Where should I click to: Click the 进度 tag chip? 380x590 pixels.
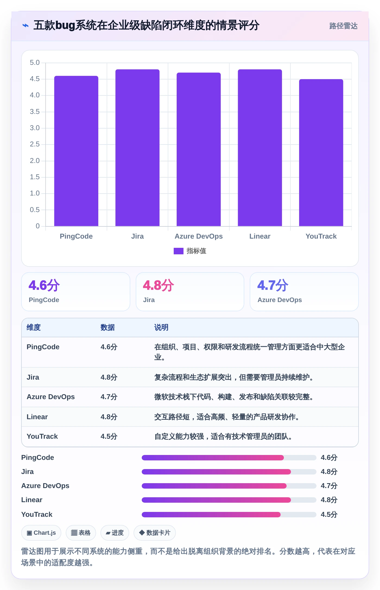[115, 533]
